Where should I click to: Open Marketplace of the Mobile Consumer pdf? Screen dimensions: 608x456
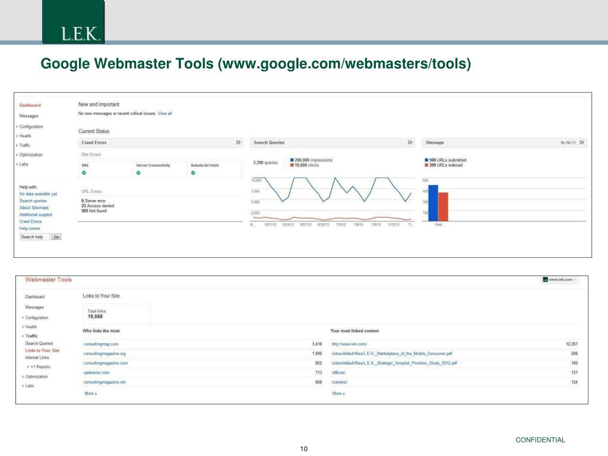(392, 354)
